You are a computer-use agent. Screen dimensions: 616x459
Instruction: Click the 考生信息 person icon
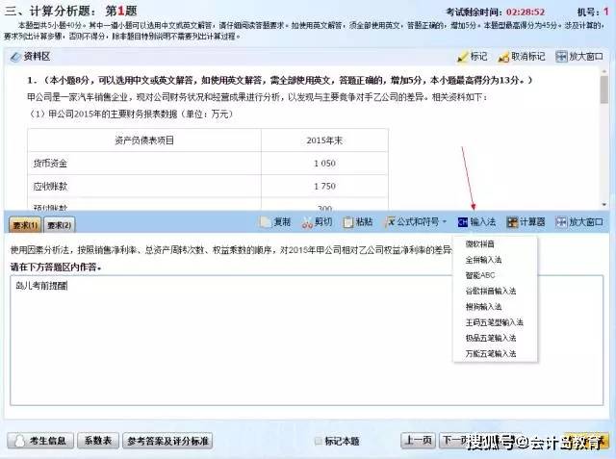[x=19, y=441]
